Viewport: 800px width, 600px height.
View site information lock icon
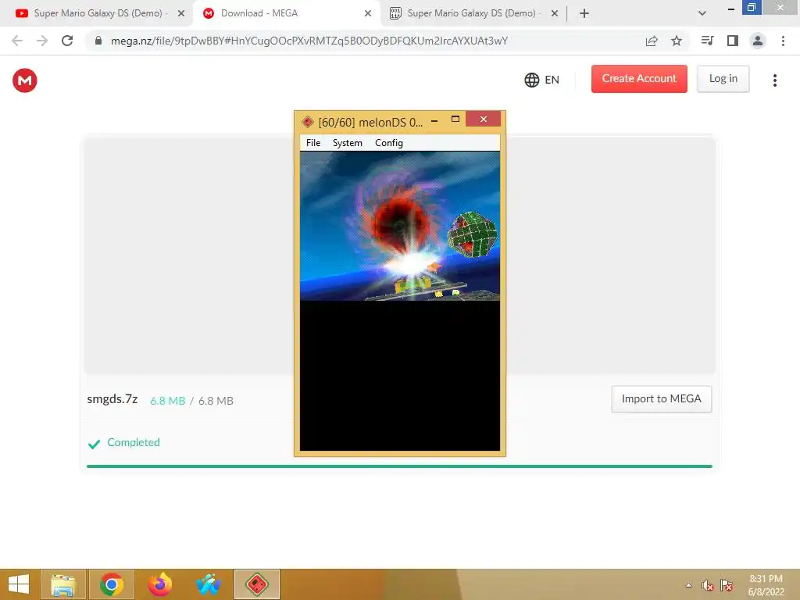coord(98,41)
